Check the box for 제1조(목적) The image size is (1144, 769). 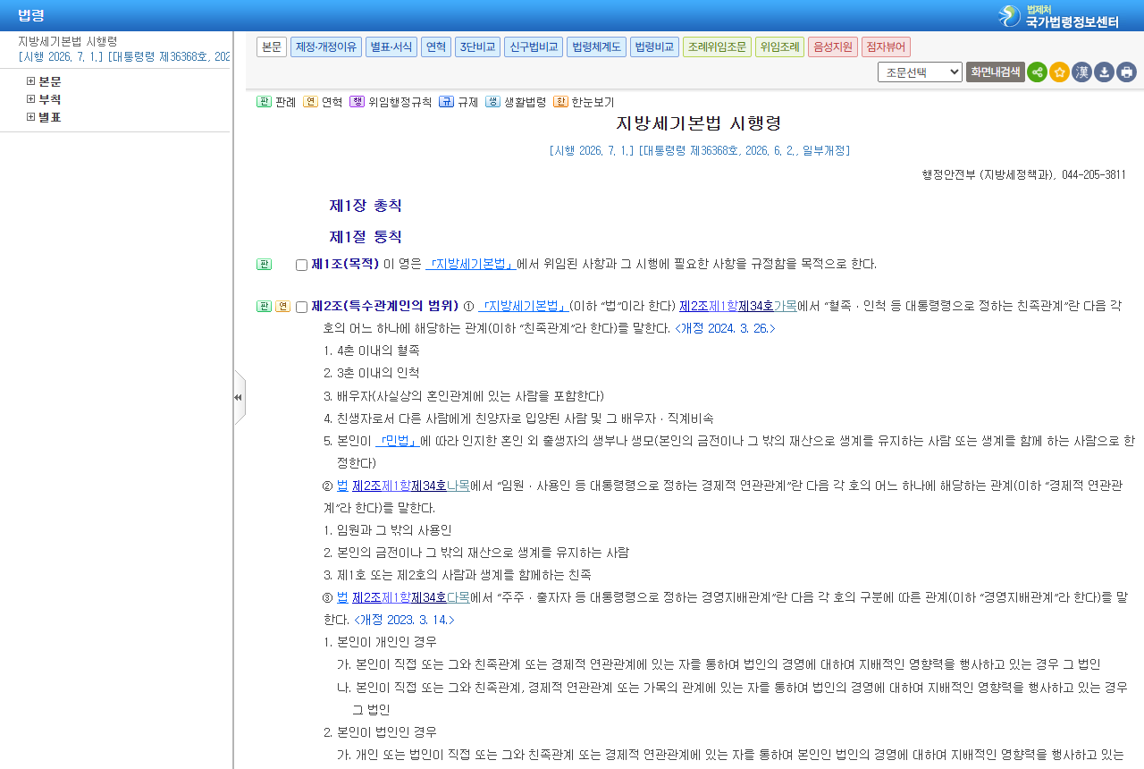coord(301,265)
